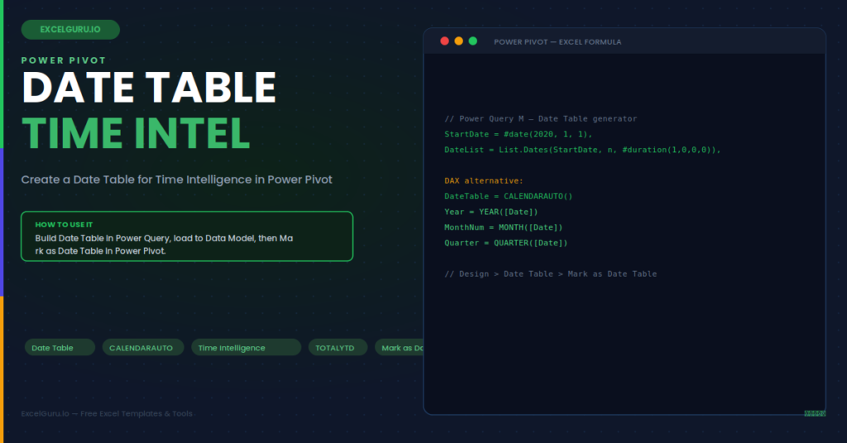Select the Date Table tag
Screen dimensions: 847x443
pos(60,347)
